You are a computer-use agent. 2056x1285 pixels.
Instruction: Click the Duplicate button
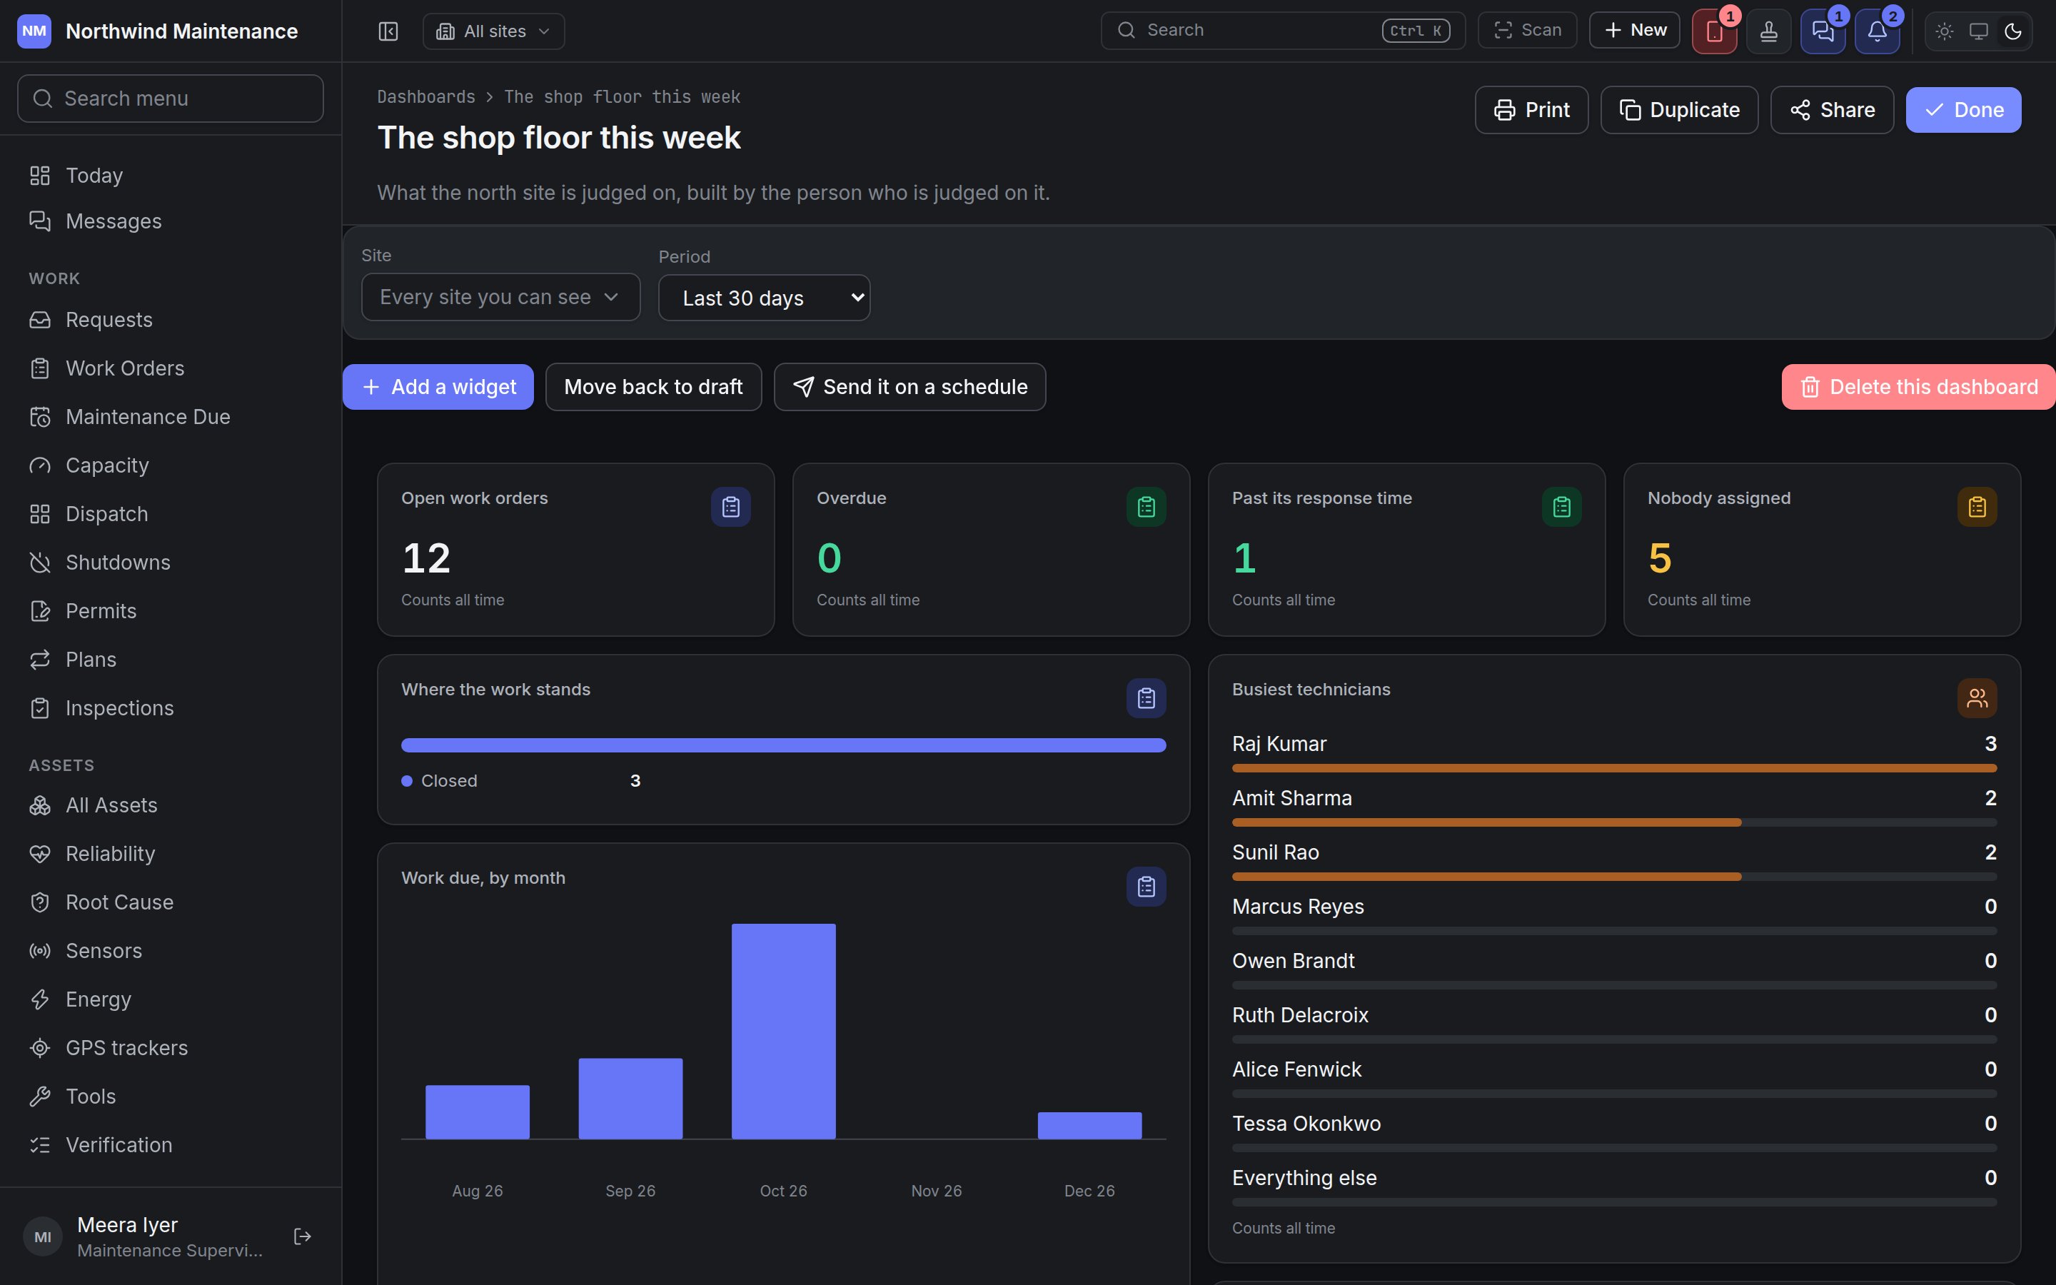point(1680,111)
